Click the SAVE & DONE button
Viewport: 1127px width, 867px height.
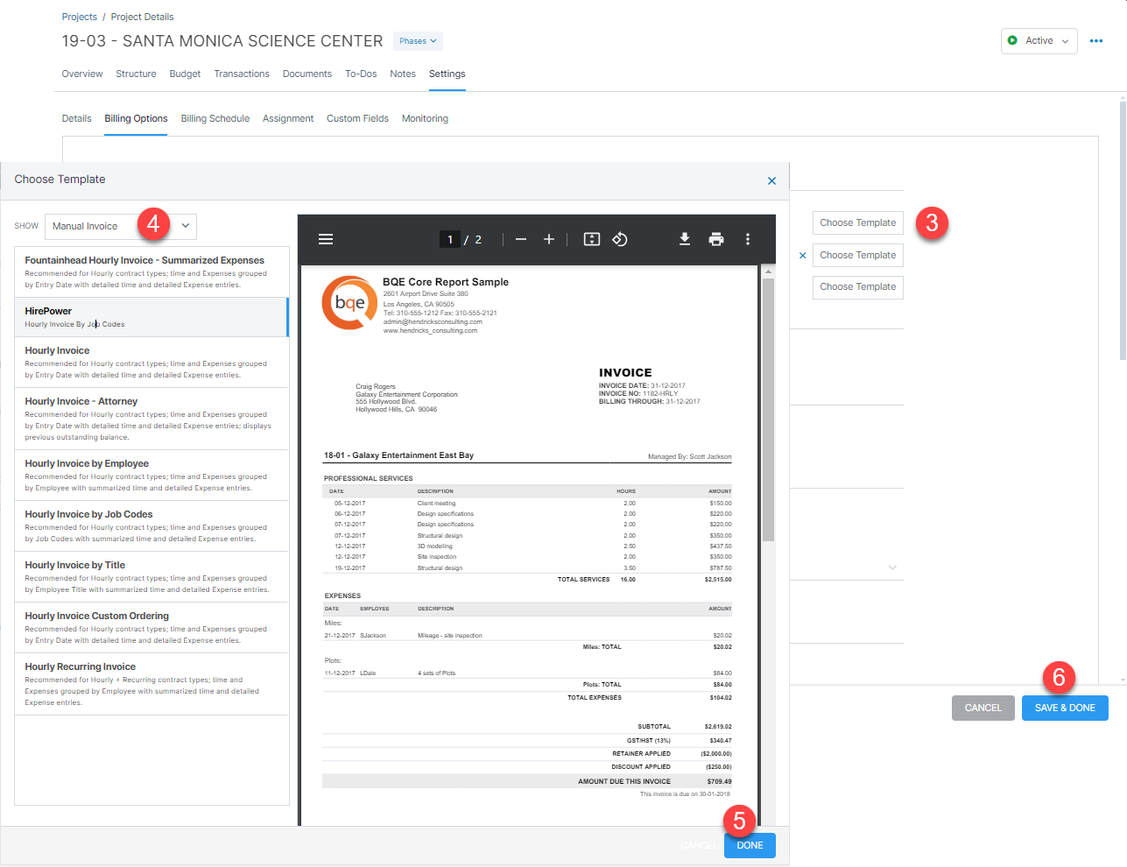pyautogui.click(x=1065, y=708)
